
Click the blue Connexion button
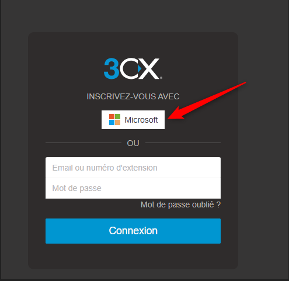point(133,231)
